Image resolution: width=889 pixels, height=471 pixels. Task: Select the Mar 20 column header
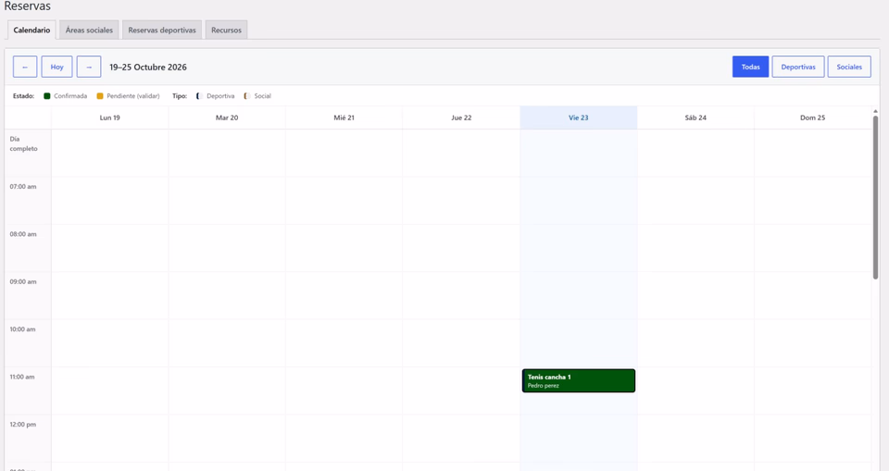pos(227,118)
